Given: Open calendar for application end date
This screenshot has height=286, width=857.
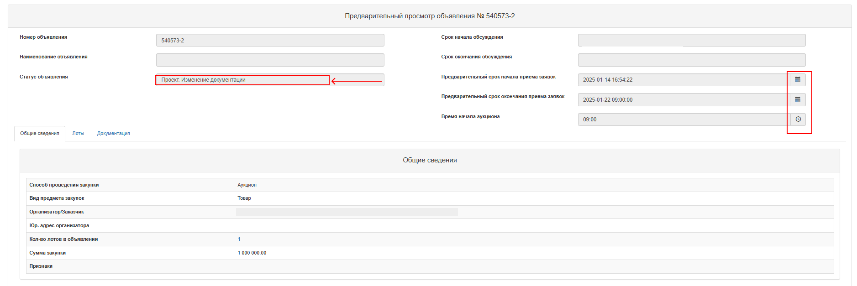Looking at the screenshot, I should (798, 99).
